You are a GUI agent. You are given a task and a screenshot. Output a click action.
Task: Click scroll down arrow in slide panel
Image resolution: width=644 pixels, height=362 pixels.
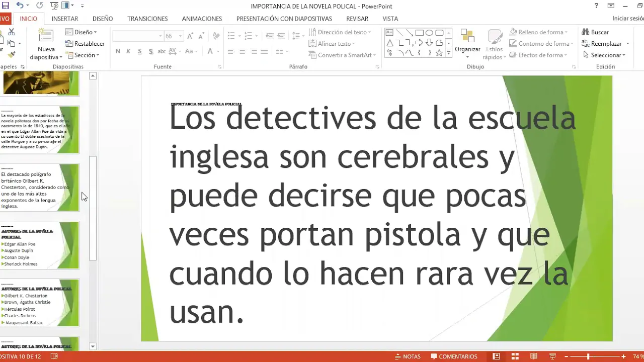pos(93,346)
